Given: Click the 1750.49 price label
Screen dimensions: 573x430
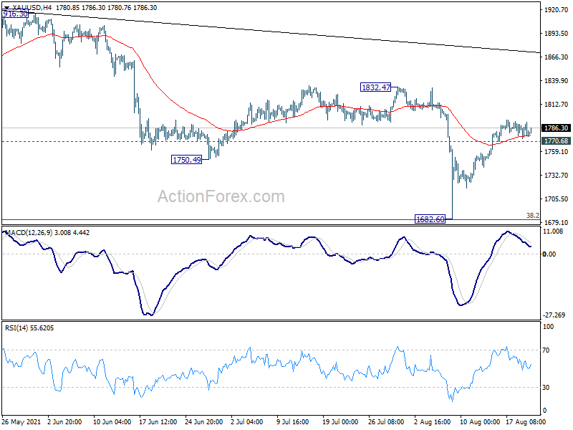Looking at the screenshot, I should 186,160.
